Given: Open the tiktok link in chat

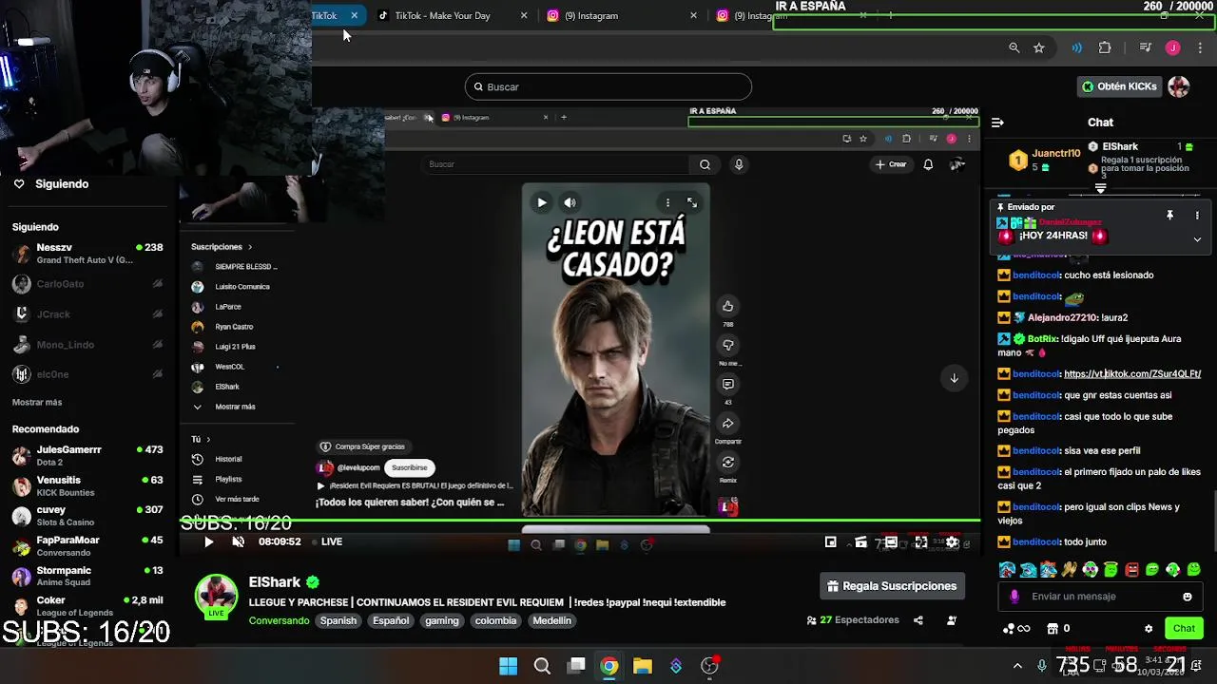Looking at the screenshot, I should (1132, 373).
